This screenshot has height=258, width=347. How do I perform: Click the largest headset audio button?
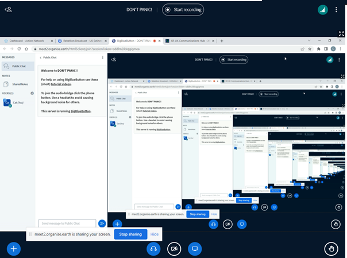click(x=153, y=249)
